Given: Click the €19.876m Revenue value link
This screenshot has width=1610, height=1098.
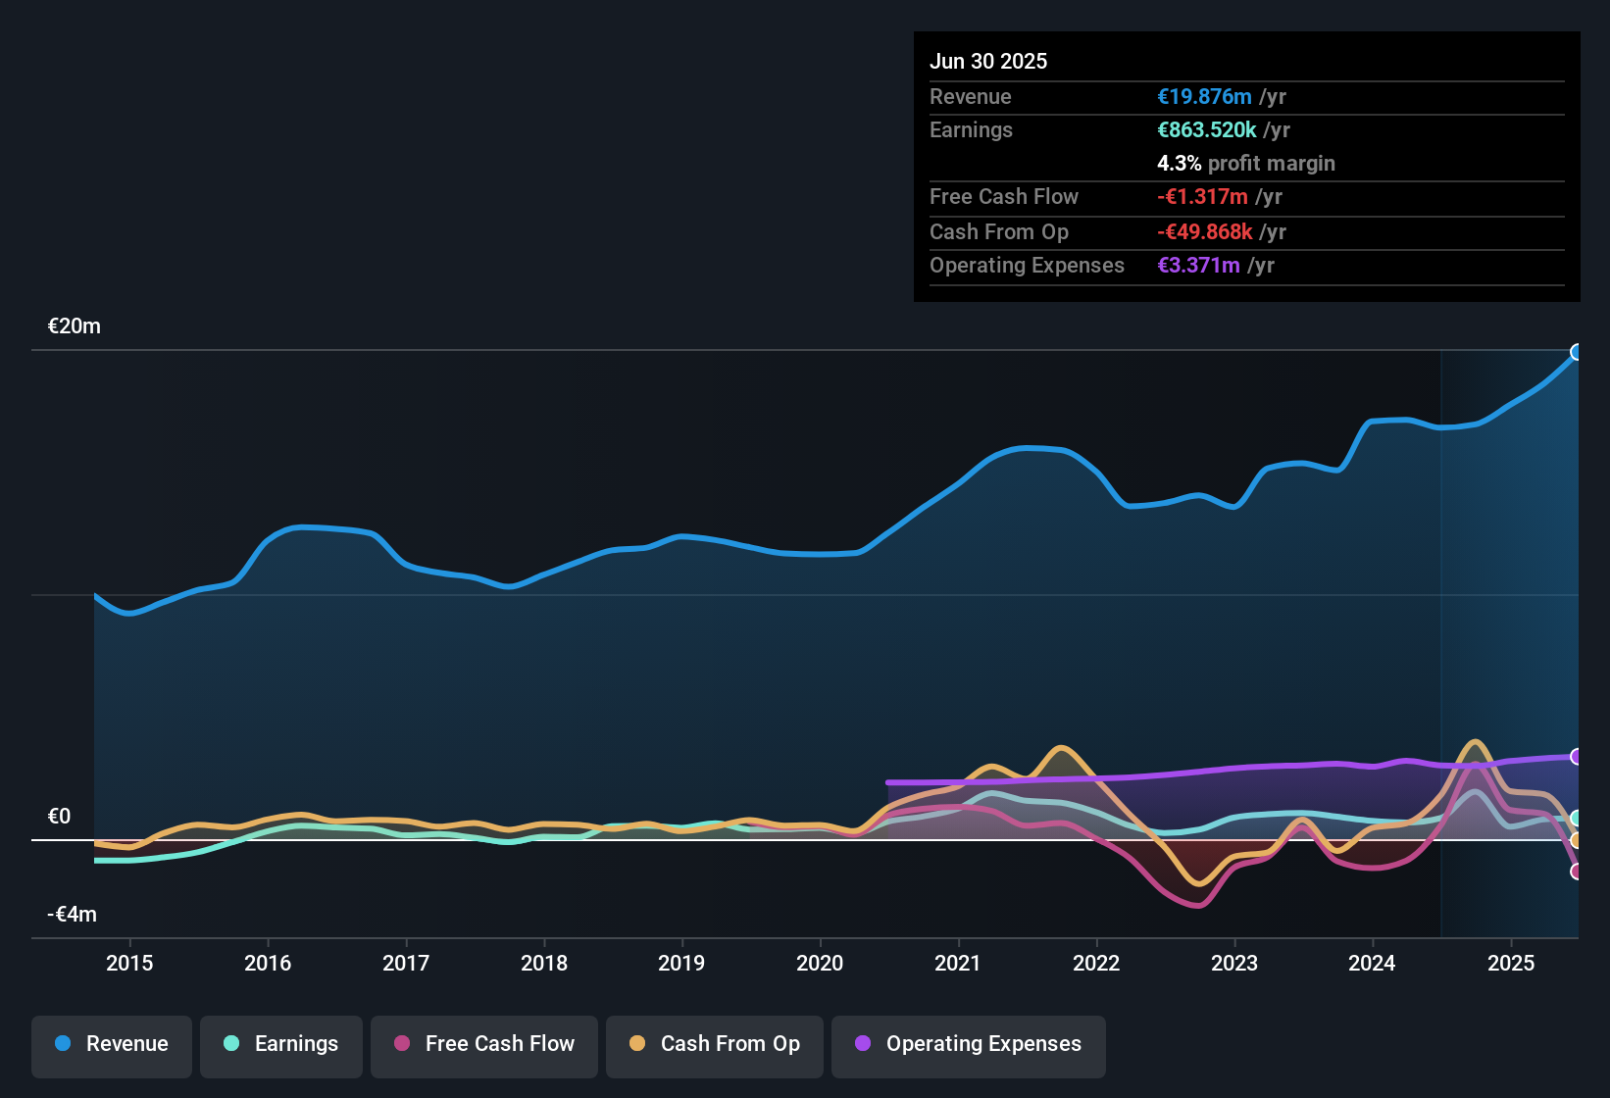Looking at the screenshot, I should [x=1203, y=96].
